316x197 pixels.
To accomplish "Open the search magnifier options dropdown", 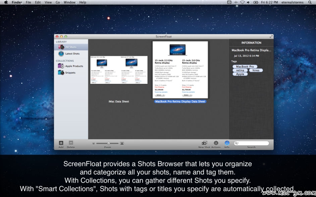I will click(236, 143).
